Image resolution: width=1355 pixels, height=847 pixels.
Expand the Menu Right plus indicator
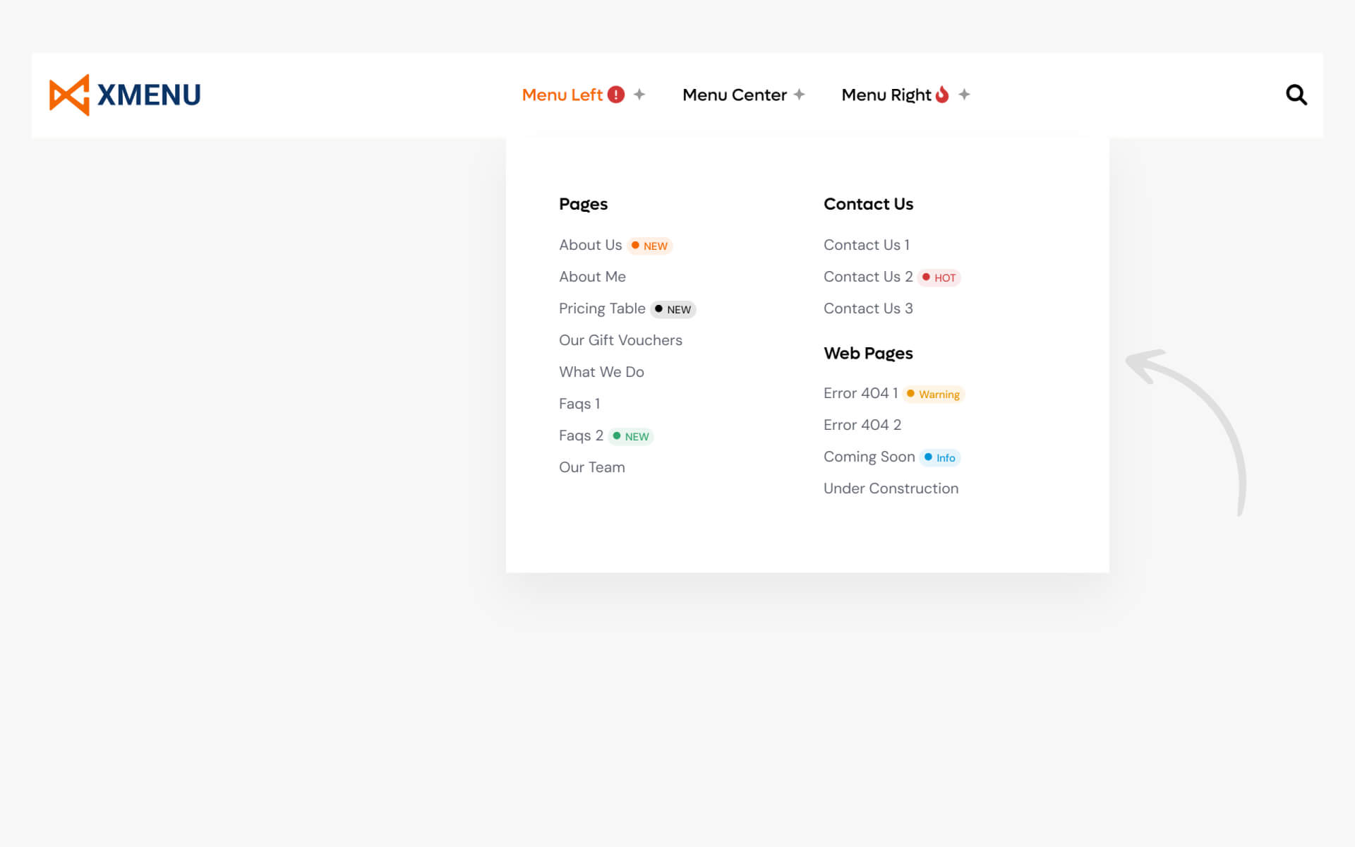(x=964, y=95)
